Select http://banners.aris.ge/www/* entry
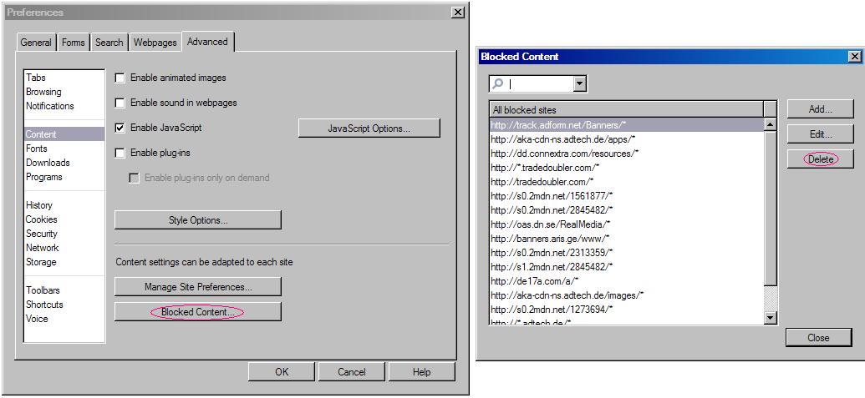This screenshot has width=865, height=398. click(626, 239)
